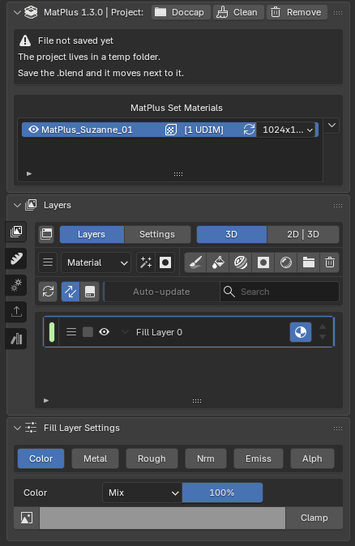355x546 pixels.
Task: Open the gray fill color swatch
Action: tap(162, 518)
